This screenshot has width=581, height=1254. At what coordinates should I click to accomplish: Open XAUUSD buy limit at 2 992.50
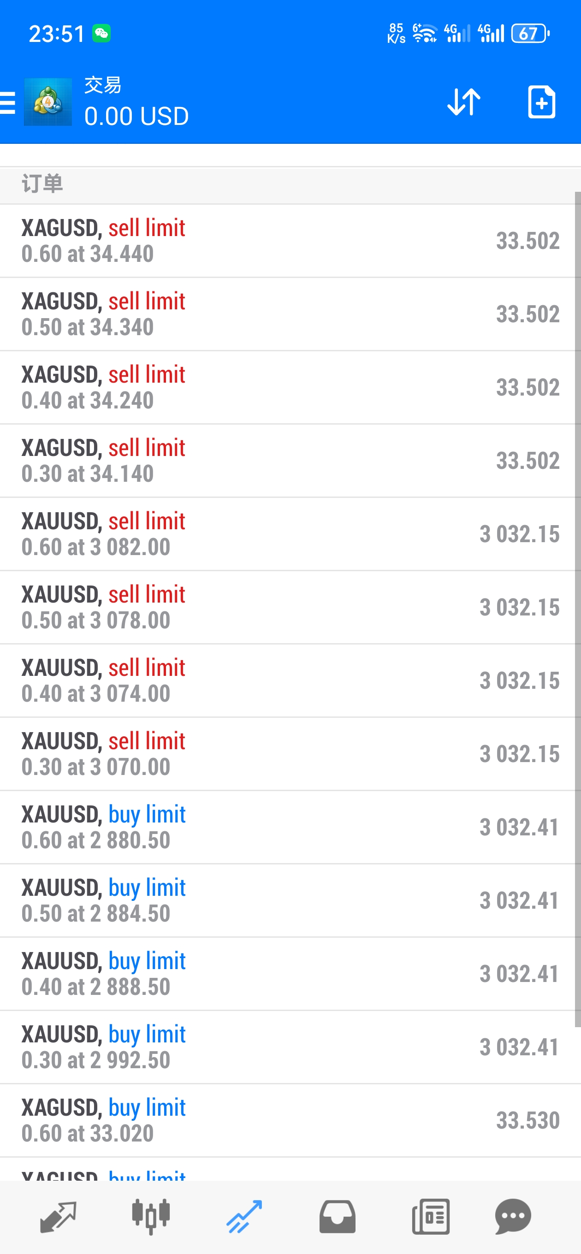pyautogui.click(x=287, y=1047)
